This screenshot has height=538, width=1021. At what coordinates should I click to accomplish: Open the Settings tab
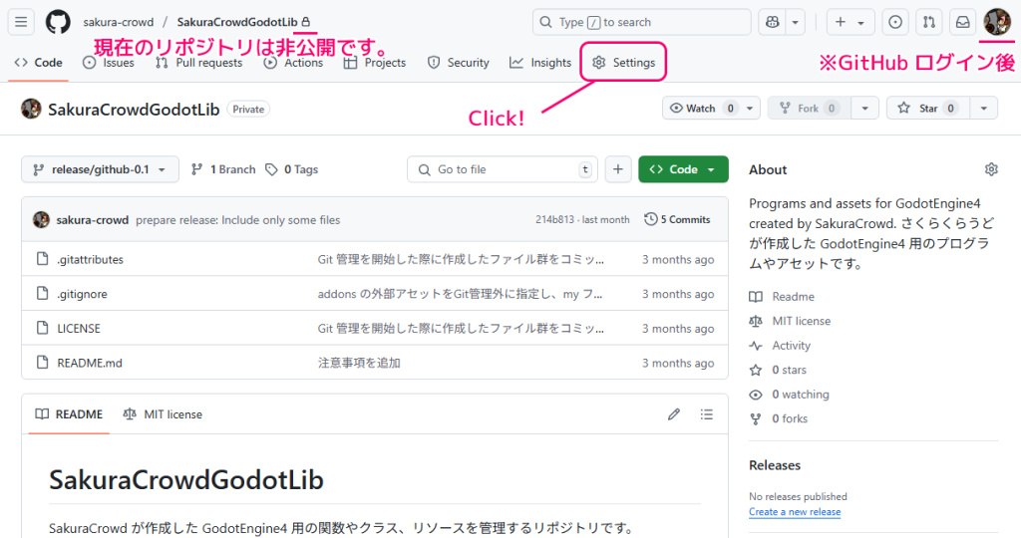pos(624,63)
